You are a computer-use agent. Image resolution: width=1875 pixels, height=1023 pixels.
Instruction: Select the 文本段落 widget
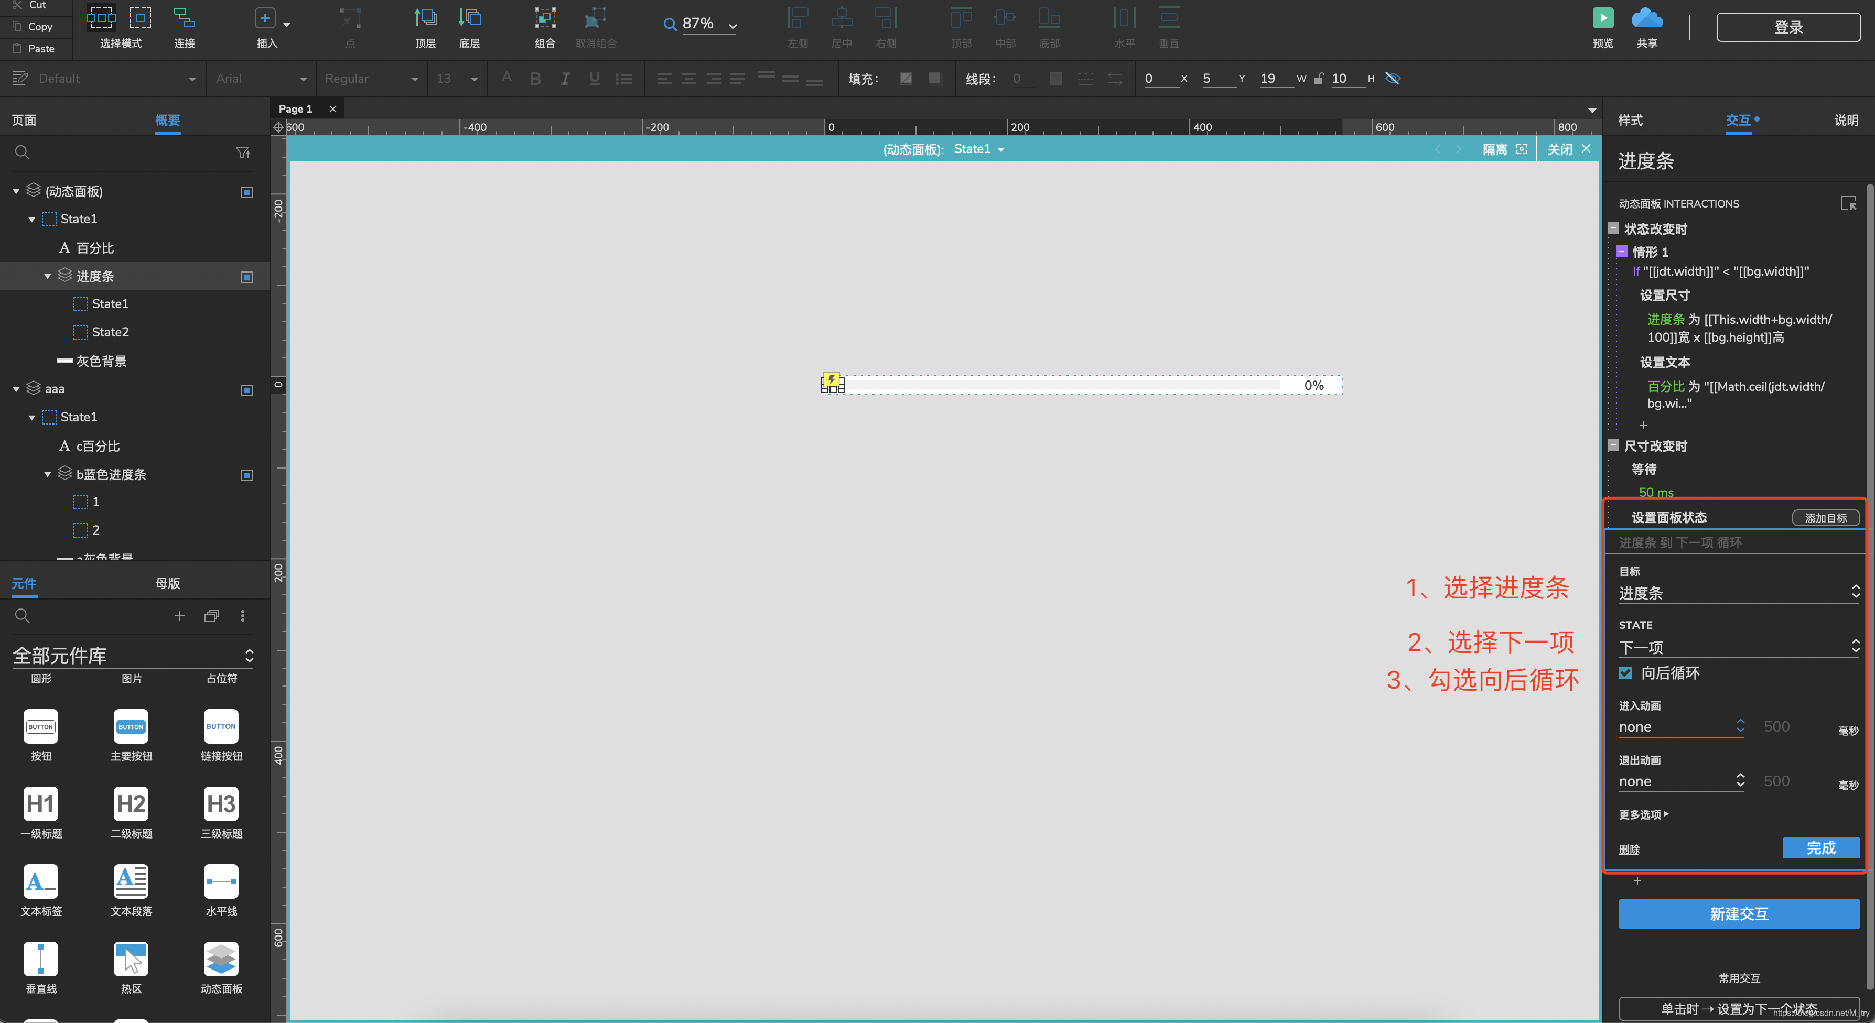(131, 881)
